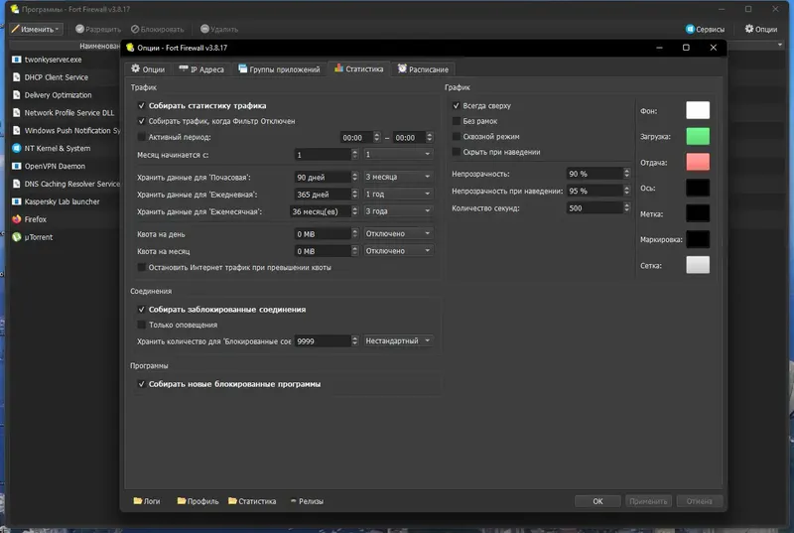Click the Опции gear icon in main toolbar
The width and height of the screenshot is (794, 533).
(x=749, y=29)
